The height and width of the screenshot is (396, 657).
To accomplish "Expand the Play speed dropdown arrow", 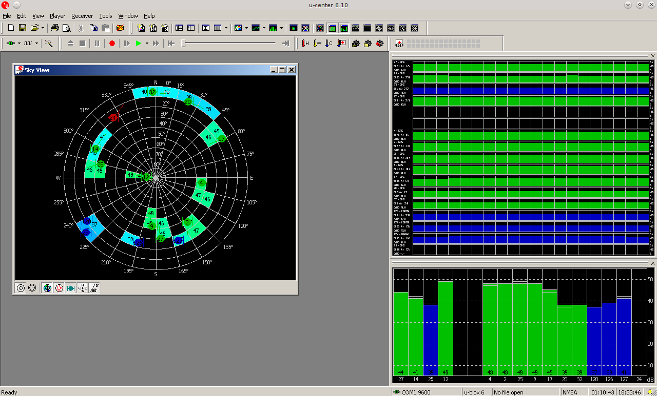I will pyautogui.click(x=147, y=44).
